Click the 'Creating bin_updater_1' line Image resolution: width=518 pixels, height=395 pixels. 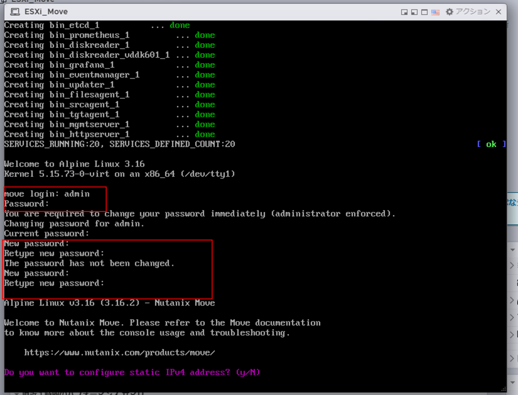point(110,85)
